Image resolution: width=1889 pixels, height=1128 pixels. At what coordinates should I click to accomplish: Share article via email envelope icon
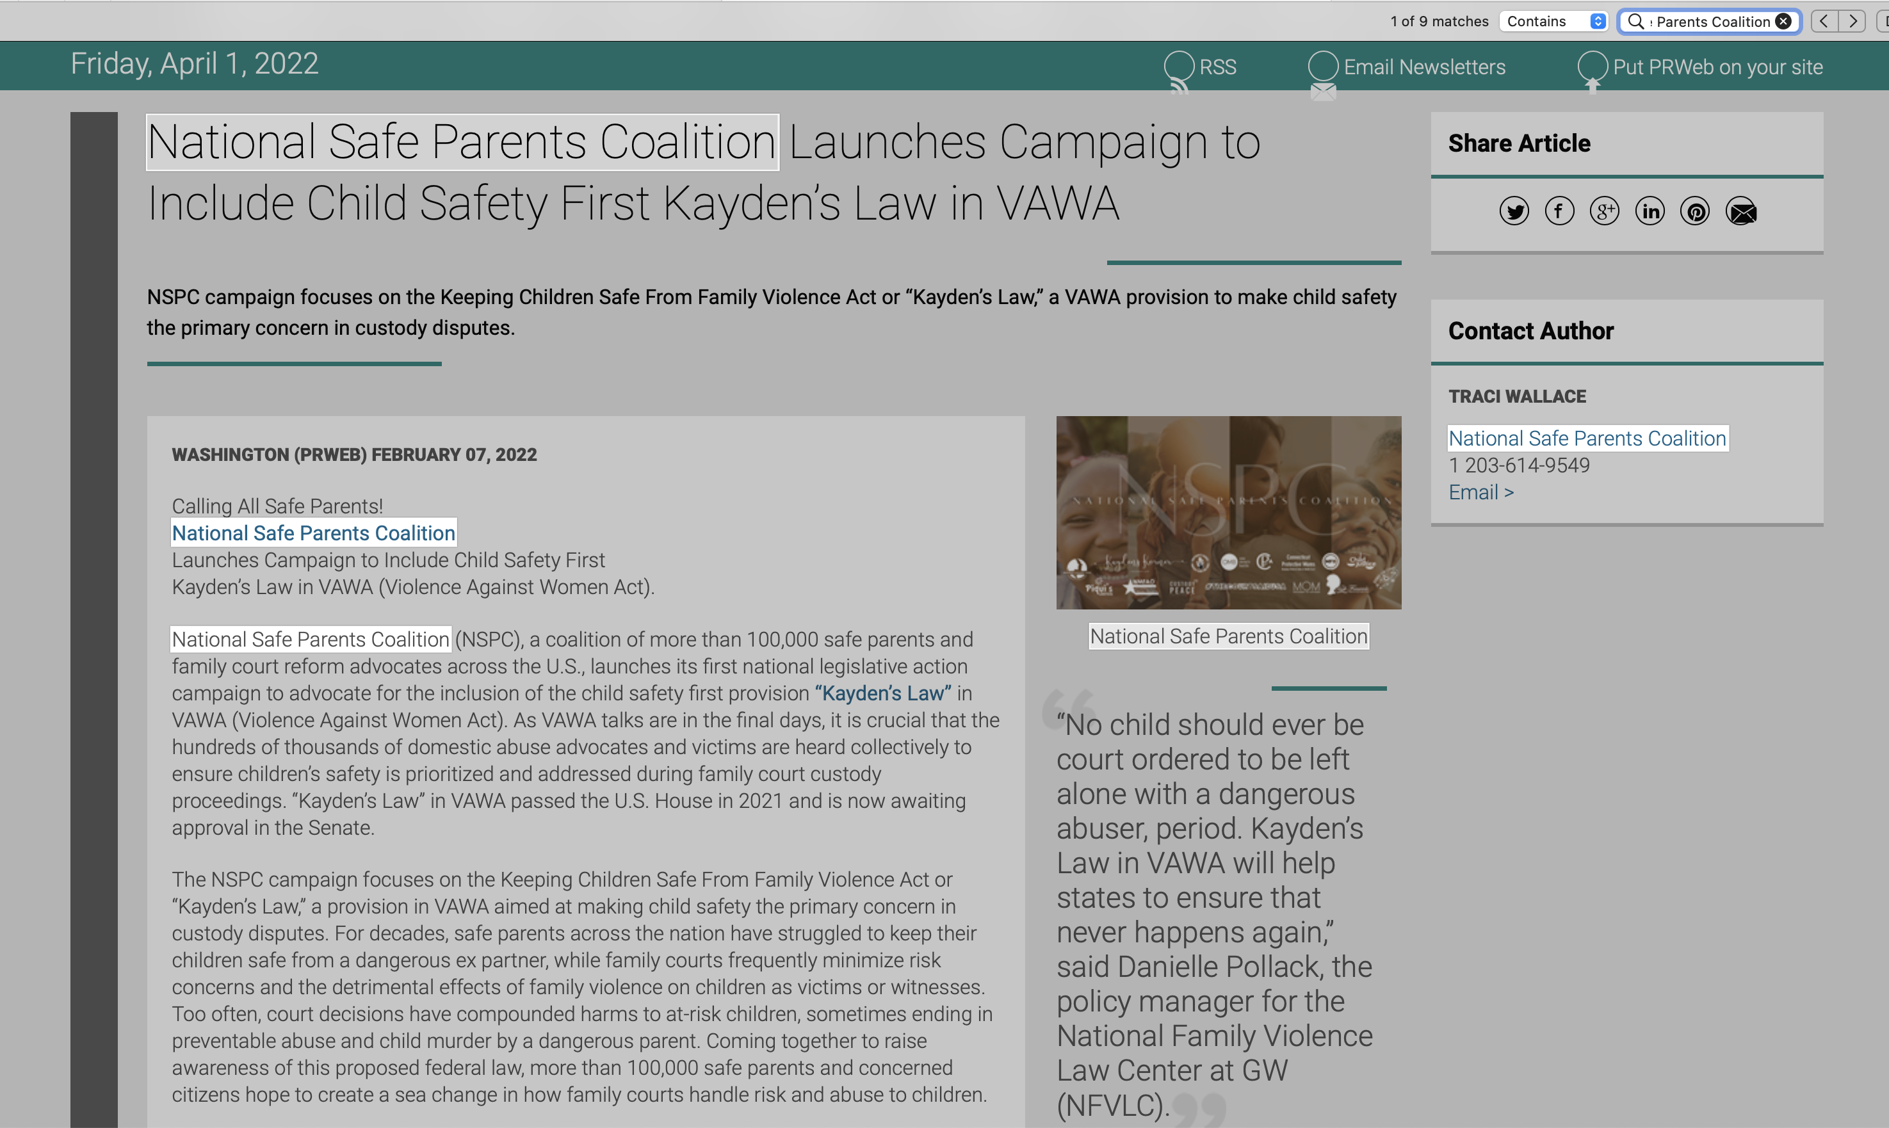[x=1742, y=211]
